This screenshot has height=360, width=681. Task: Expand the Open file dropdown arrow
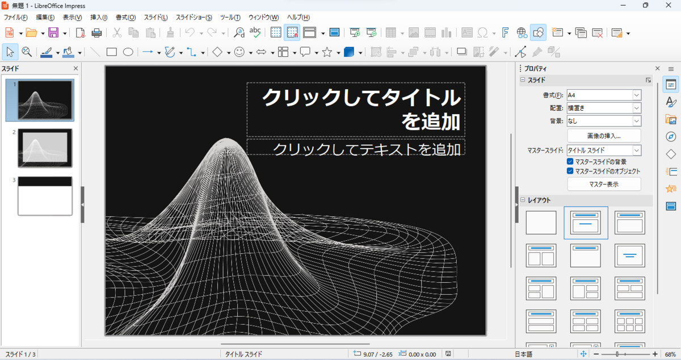point(43,33)
